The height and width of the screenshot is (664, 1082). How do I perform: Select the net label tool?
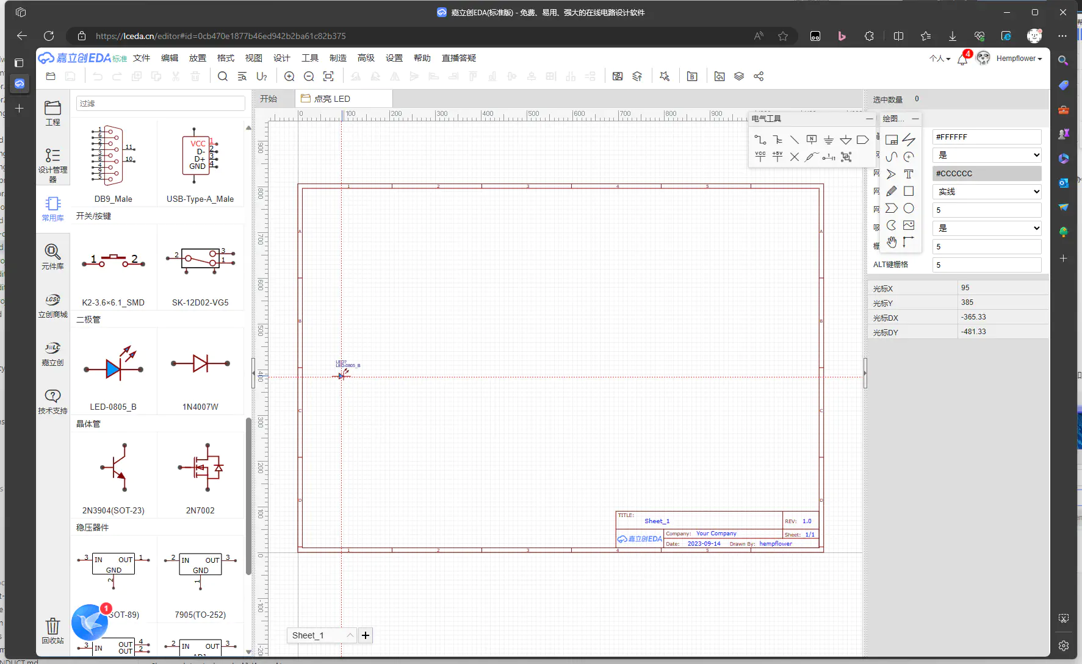pyautogui.click(x=811, y=140)
